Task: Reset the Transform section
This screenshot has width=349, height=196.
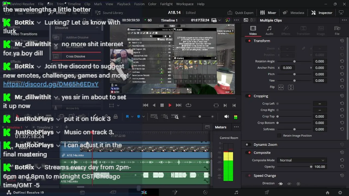Action: (x=342, y=41)
